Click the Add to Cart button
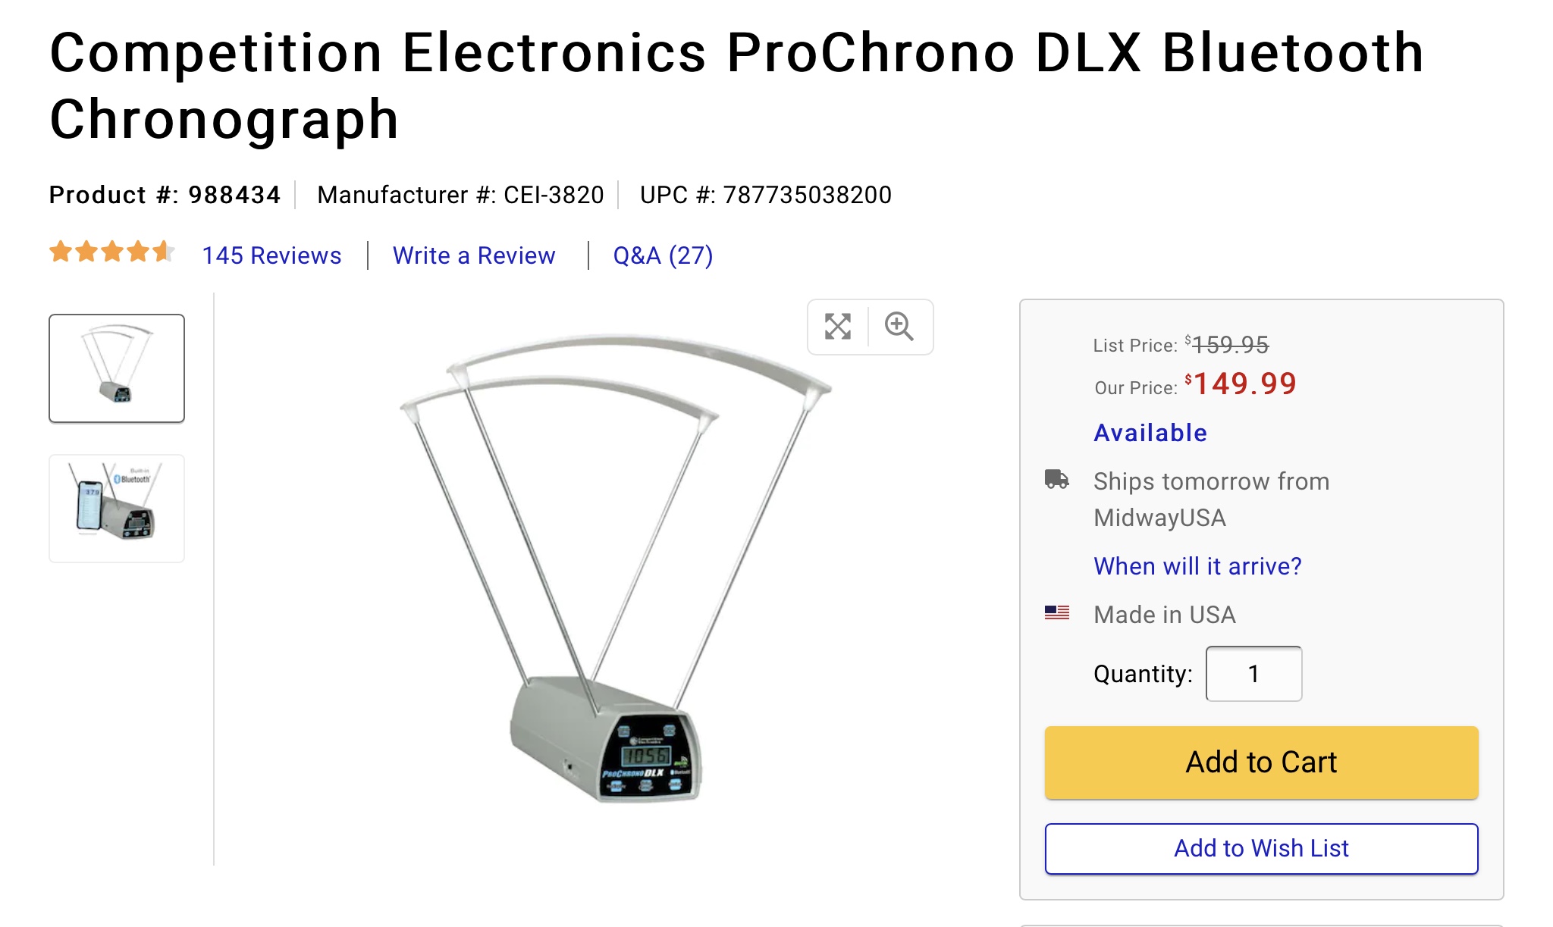 [x=1261, y=763]
